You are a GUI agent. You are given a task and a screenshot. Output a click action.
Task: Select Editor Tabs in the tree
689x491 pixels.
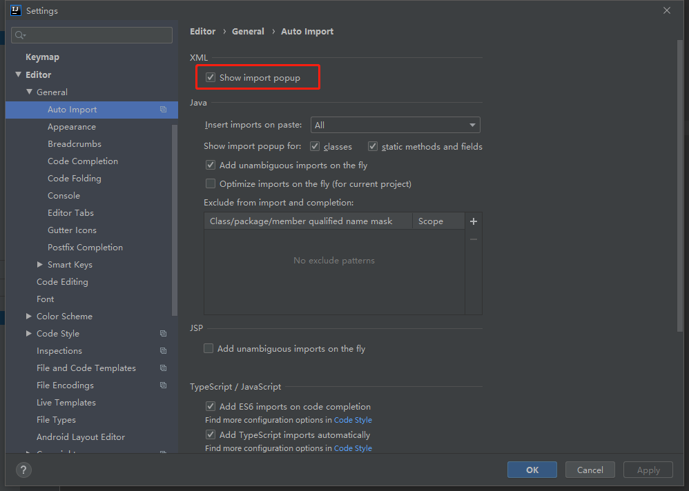point(70,213)
